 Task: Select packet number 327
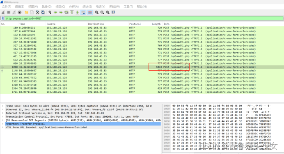point(142,46)
